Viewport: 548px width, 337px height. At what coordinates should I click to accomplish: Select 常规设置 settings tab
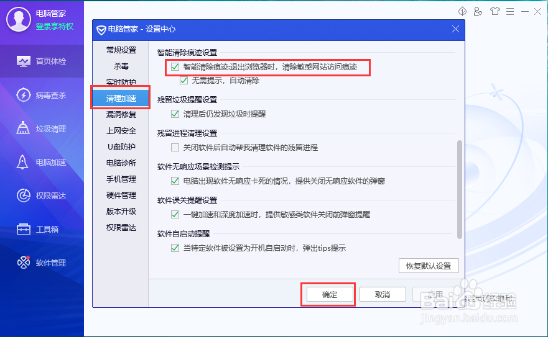[121, 50]
